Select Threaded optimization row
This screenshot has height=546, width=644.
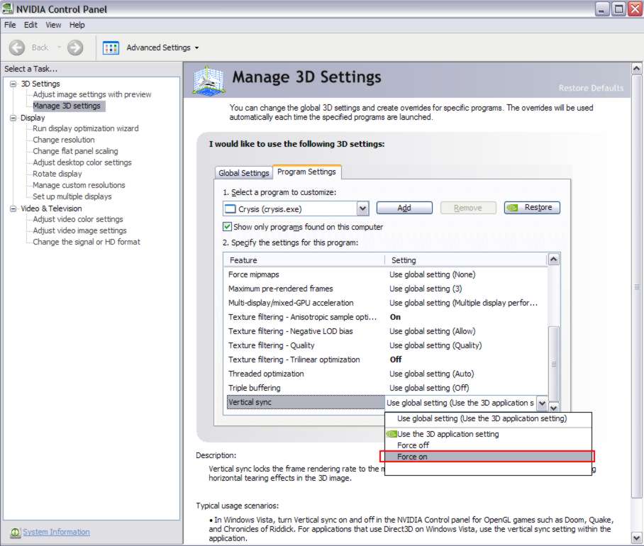[386, 374]
